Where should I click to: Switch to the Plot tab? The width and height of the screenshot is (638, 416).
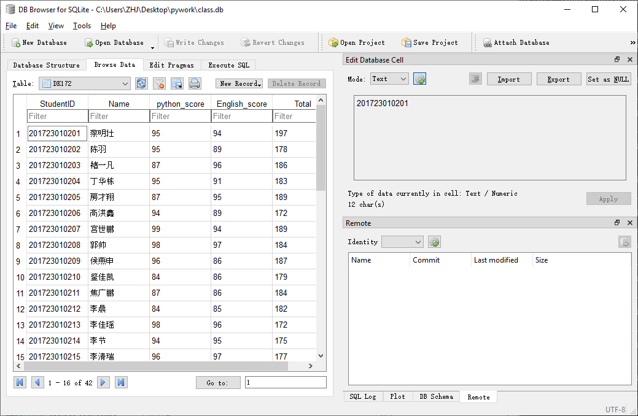(x=397, y=396)
